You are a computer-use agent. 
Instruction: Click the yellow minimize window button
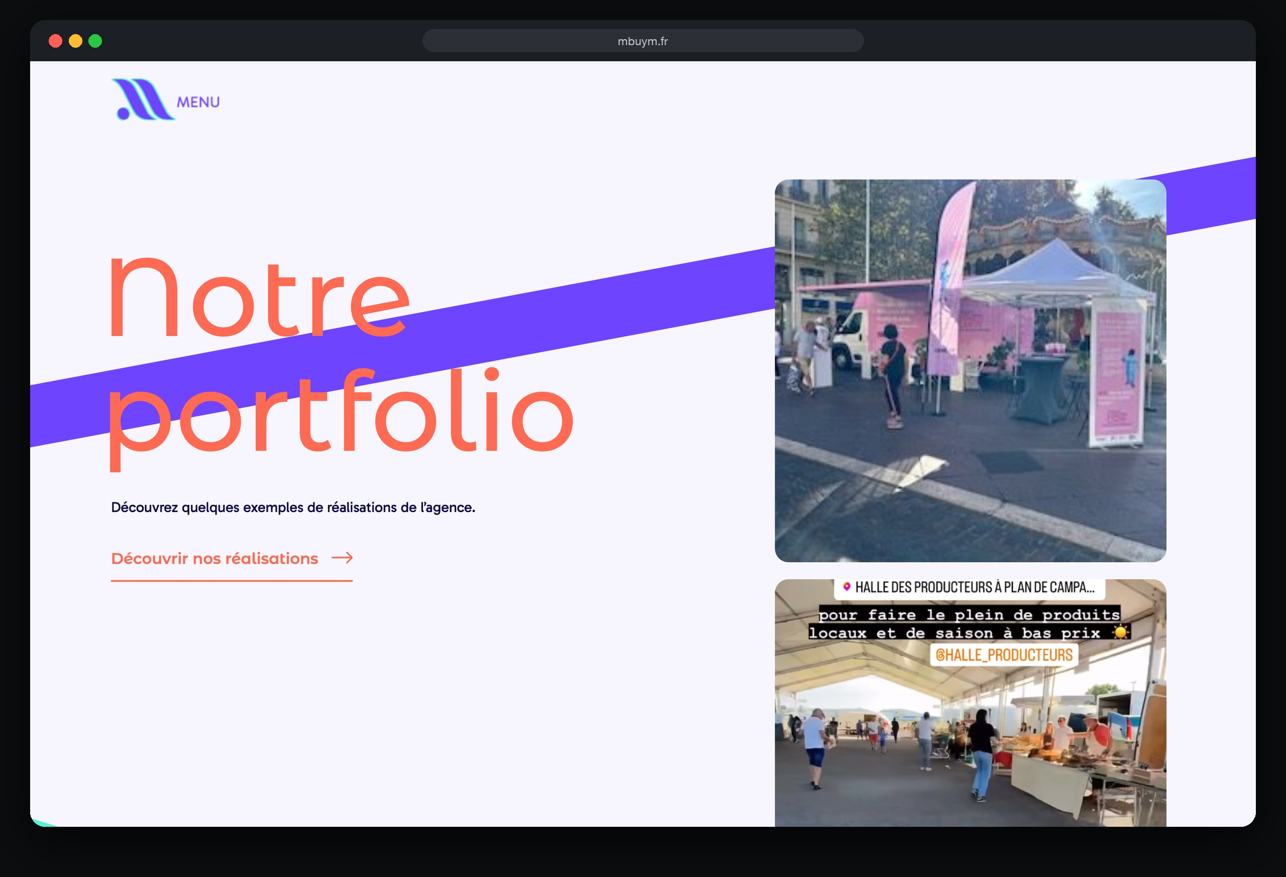pos(75,41)
